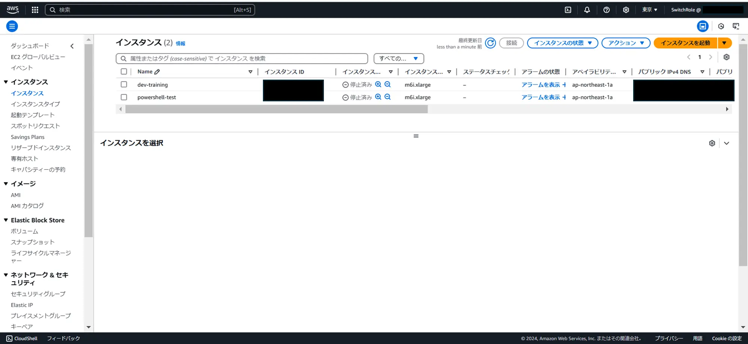Click the monitor chat icon at top right
This screenshot has width=748, height=344.
[x=736, y=26]
